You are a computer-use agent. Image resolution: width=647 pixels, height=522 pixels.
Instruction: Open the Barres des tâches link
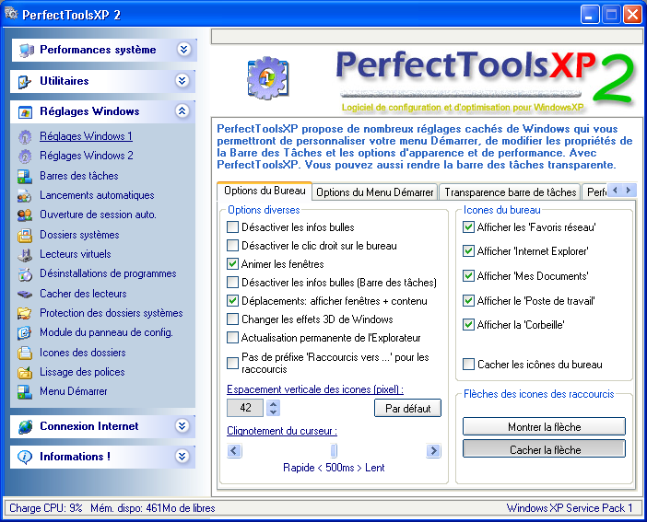click(79, 176)
